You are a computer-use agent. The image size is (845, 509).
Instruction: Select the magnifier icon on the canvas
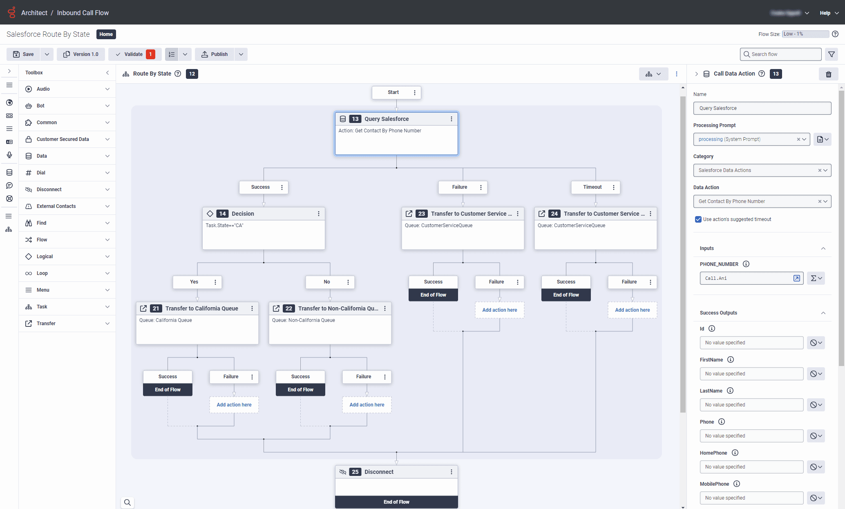(127, 502)
